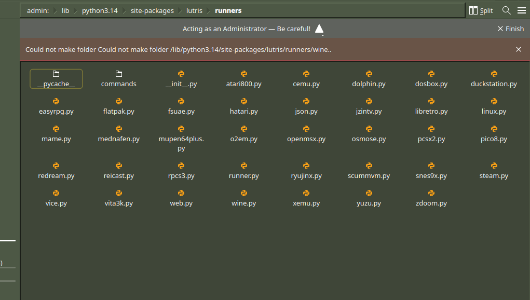Viewport: 530px width, 300px height.
Task: Select the easyrpg.py file icon
Action: (56, 101)
